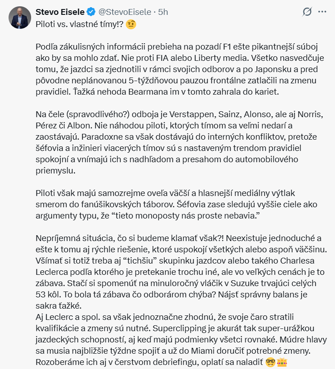The height and width of the screenshot is (369, 335).
Task: Open the three-dot More menu
Action: click(x=322, y=12)
